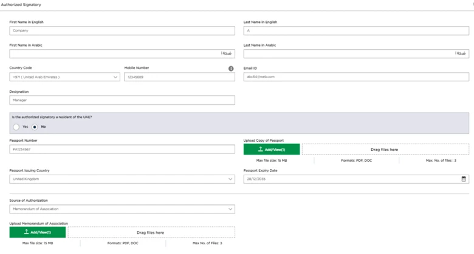Select the Email ID text field

pyautogui.click(x=355, y=77)
